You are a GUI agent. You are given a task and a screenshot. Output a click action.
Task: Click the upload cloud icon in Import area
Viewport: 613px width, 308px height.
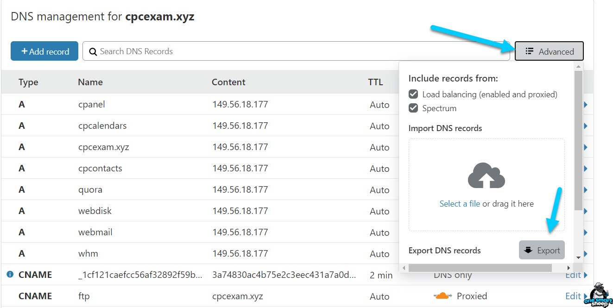point(487,175)
